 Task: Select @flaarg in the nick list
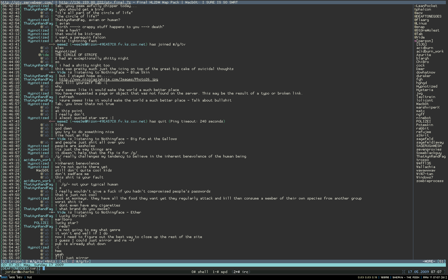pos(421,20)
